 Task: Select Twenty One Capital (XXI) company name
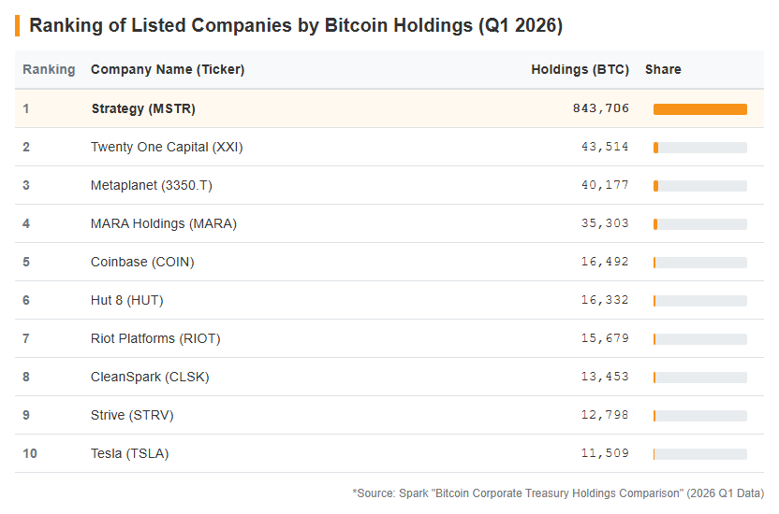(167, 148)
